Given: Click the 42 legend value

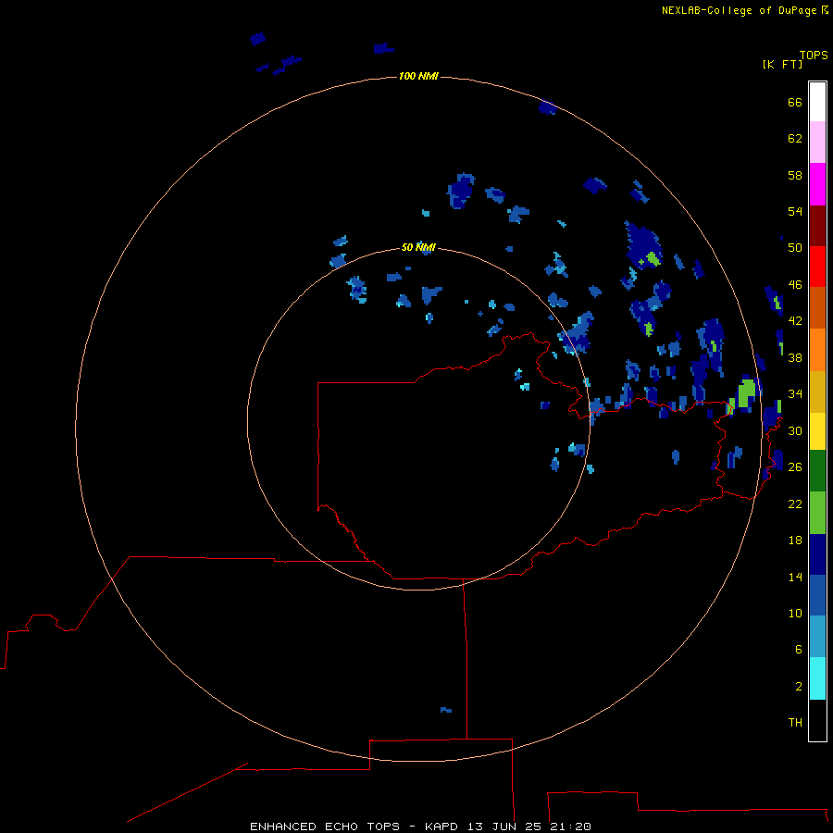Looking at the screenshot, I should [x=795, y=321].
